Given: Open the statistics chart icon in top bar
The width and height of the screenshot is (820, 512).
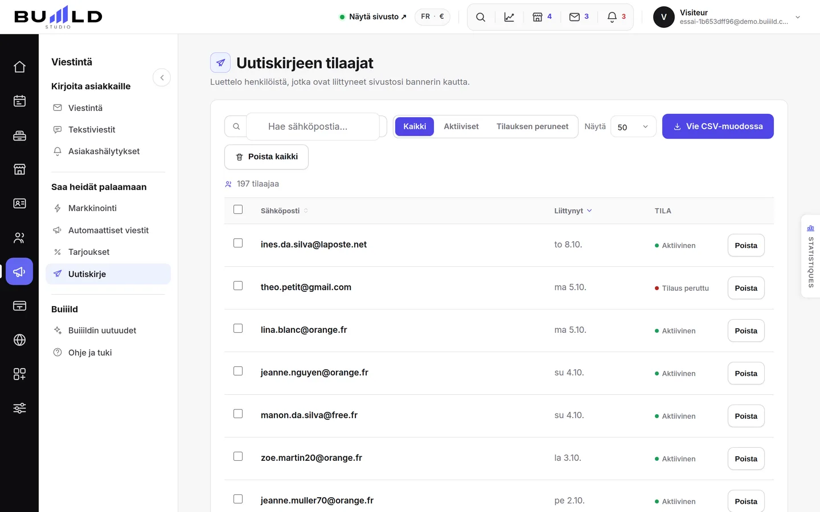Looking at the screenshot, I should 509,17.
